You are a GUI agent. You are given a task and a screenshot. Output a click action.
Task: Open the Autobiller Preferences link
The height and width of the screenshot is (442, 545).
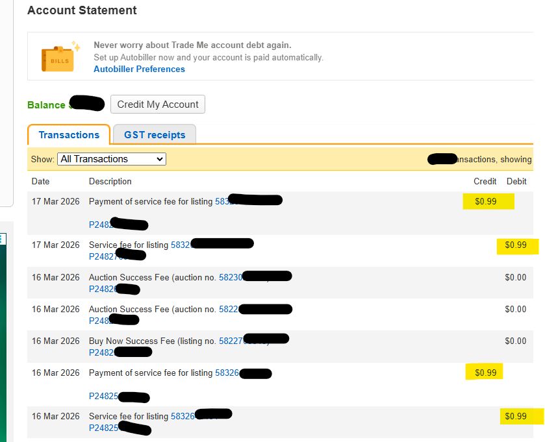tap(139, 69)
